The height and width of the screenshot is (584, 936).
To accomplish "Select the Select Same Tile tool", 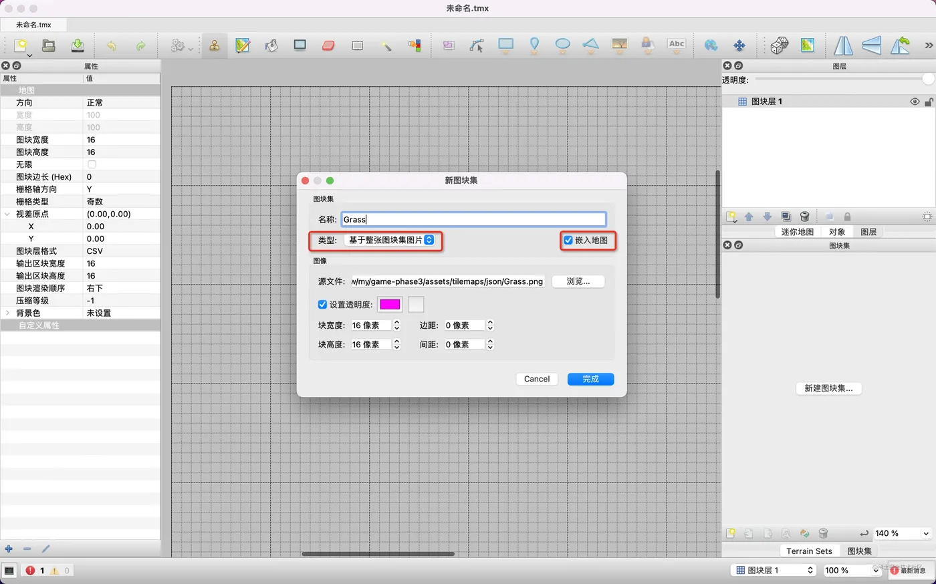I will coord(415,45).
